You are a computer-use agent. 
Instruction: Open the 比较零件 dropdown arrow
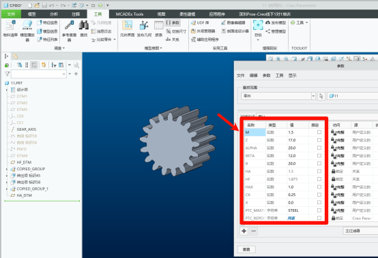point(115,39)
